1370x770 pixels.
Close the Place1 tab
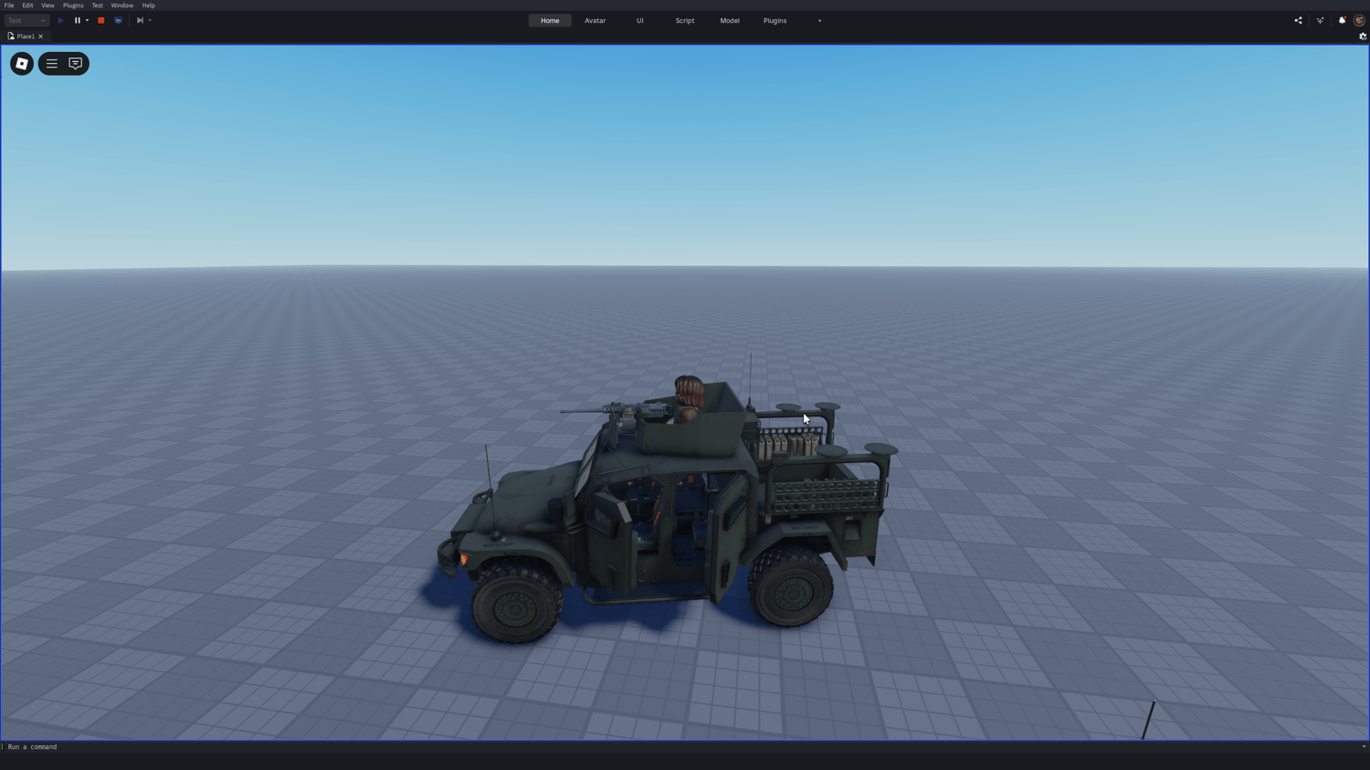(x=41, y=37)
